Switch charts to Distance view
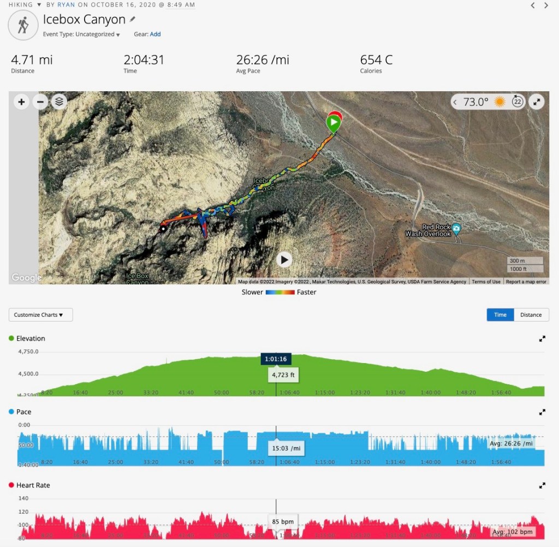 tap(531, 315)
